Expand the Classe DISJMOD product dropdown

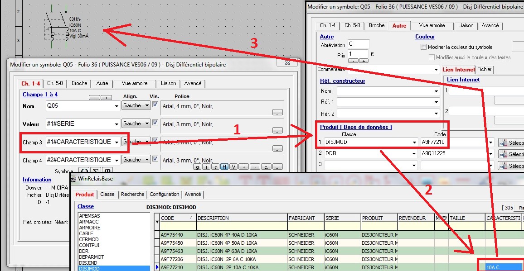tap(414, 143)
